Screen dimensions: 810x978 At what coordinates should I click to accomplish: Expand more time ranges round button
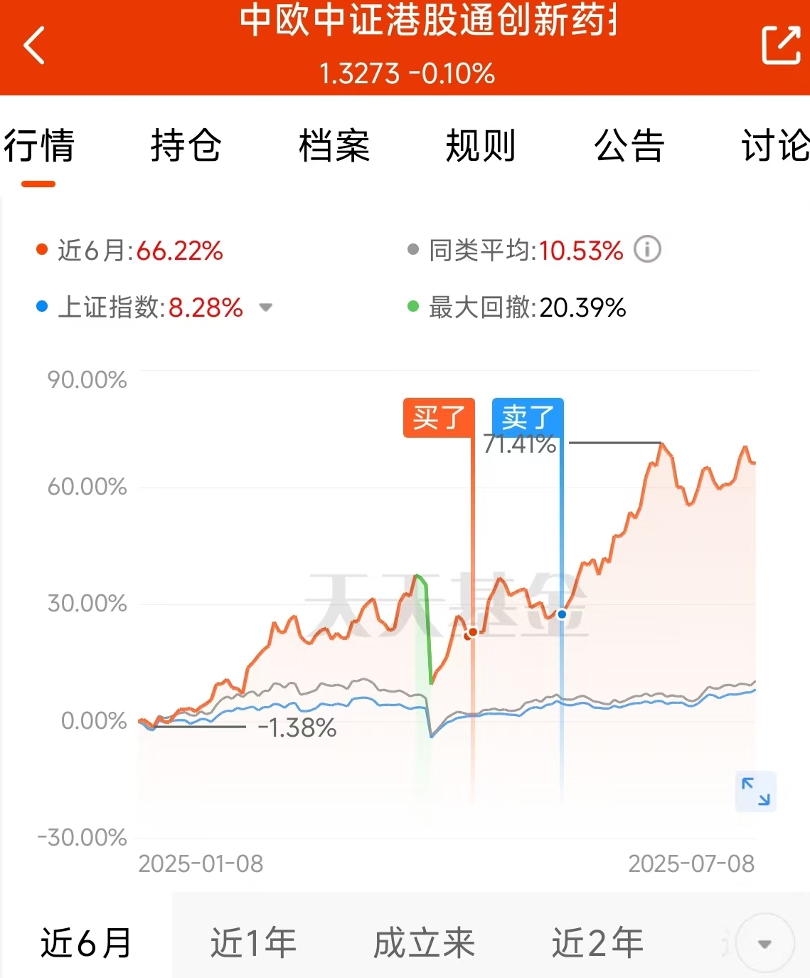(764, 944)
